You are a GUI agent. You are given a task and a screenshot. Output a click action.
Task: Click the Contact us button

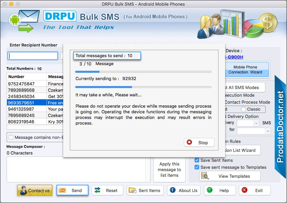coord(35,190)
